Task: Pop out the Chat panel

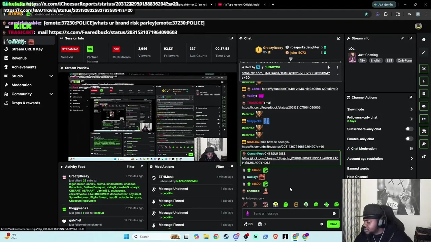Action: 339,38
